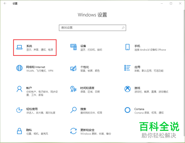Select the 时间和语言 category title
This screenshot has height=143, width=185.
[x=87, y=88]
